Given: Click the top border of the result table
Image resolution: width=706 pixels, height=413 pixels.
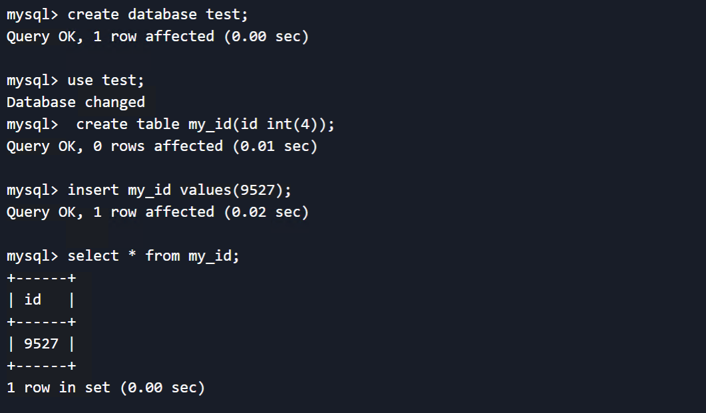Looking at the screenshot, I should (x=41, y=278).
